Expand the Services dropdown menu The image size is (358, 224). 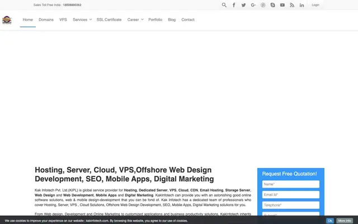(x=82, y=20)
